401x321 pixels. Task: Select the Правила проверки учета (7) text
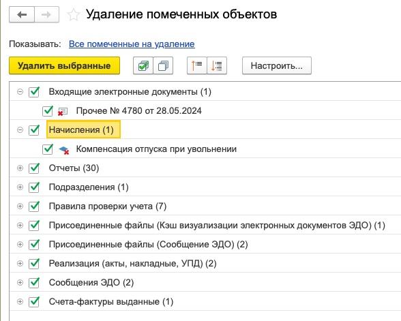108,207
